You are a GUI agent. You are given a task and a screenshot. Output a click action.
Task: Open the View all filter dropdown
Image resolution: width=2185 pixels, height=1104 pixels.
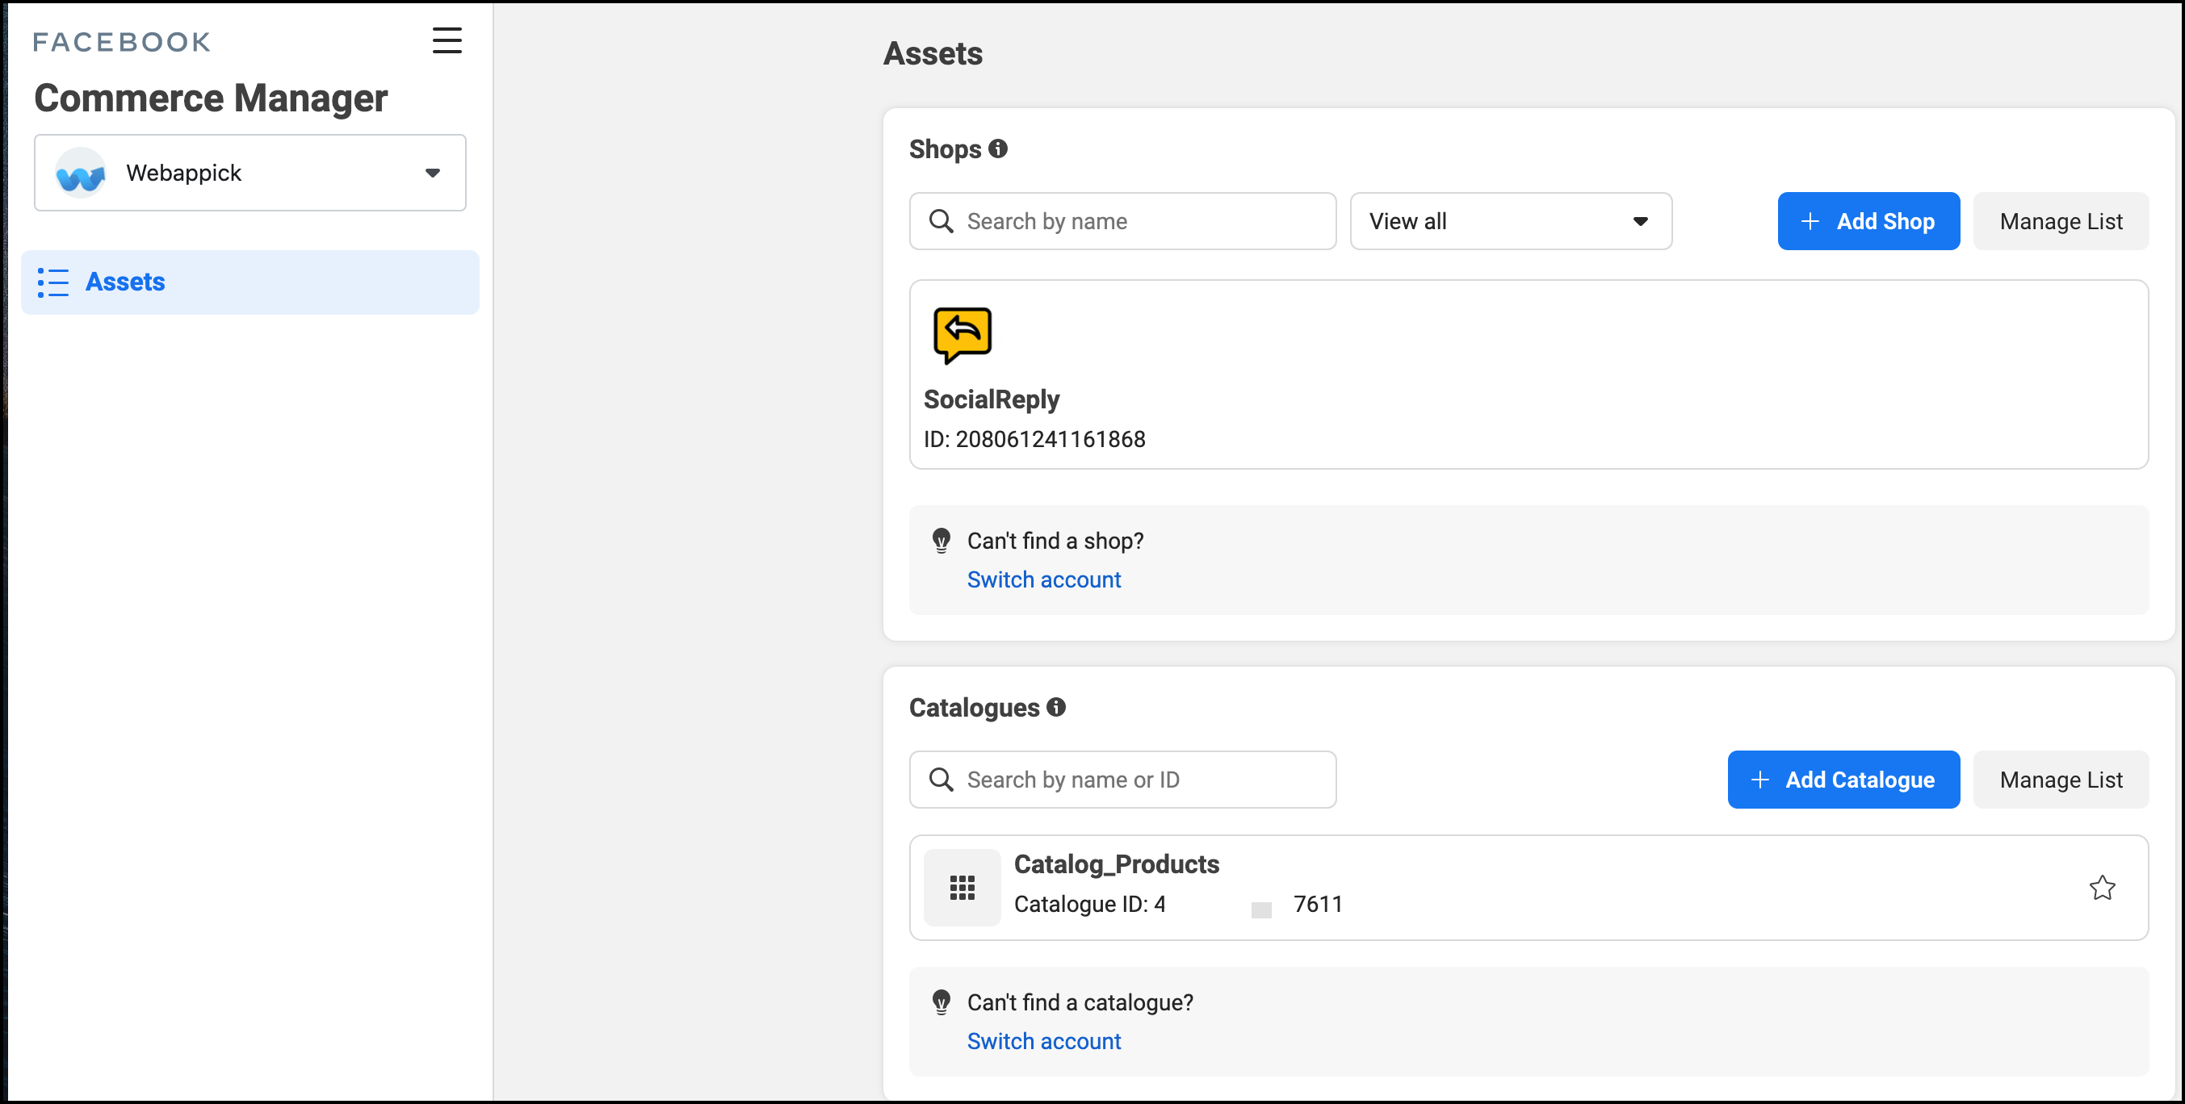(1511, 221)
